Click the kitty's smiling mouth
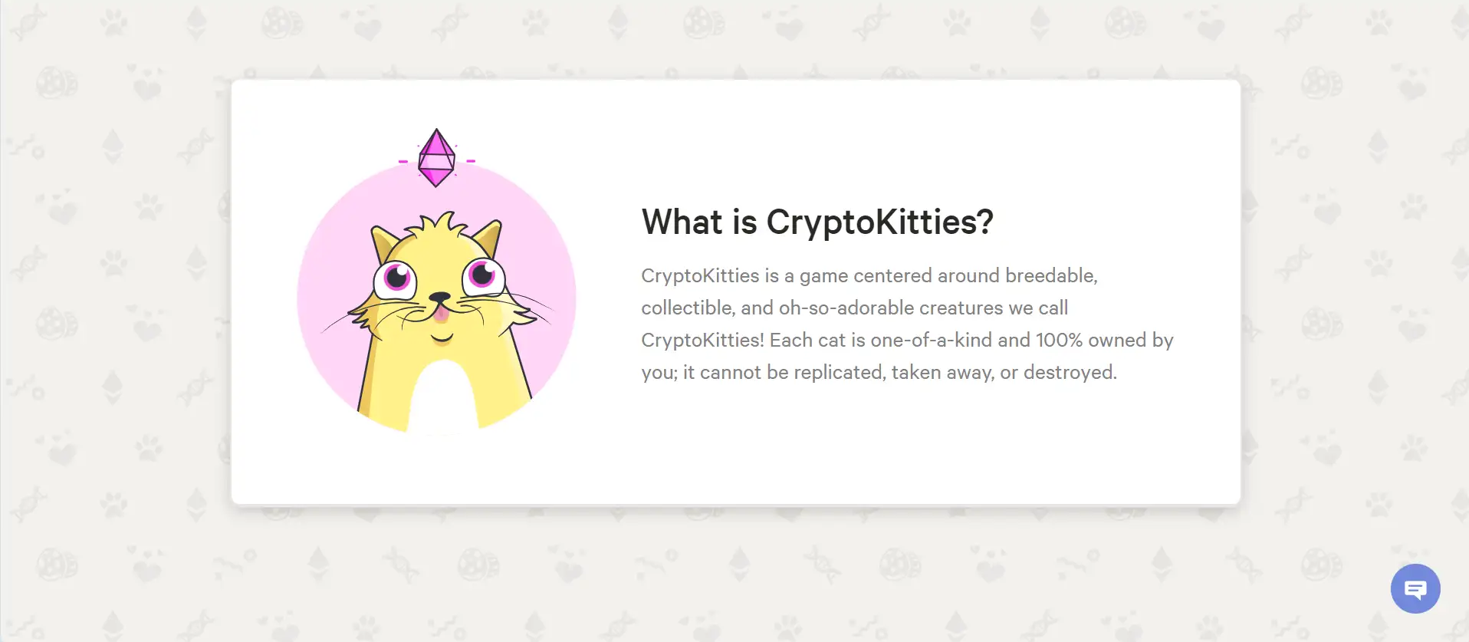The width and height of the screenshot is (1469, 642). click(x=442, y=337)
